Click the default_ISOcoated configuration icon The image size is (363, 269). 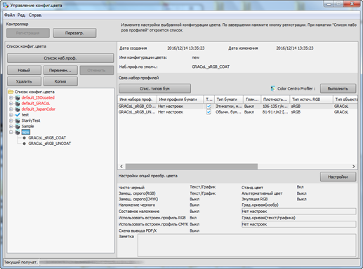18,97
